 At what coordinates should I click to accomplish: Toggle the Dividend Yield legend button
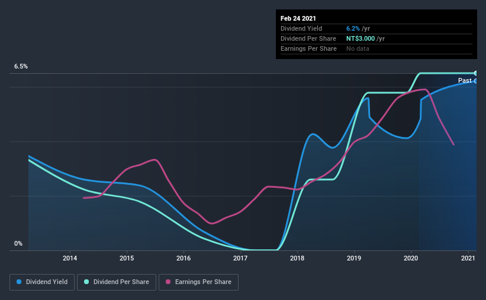coord(42,282)
